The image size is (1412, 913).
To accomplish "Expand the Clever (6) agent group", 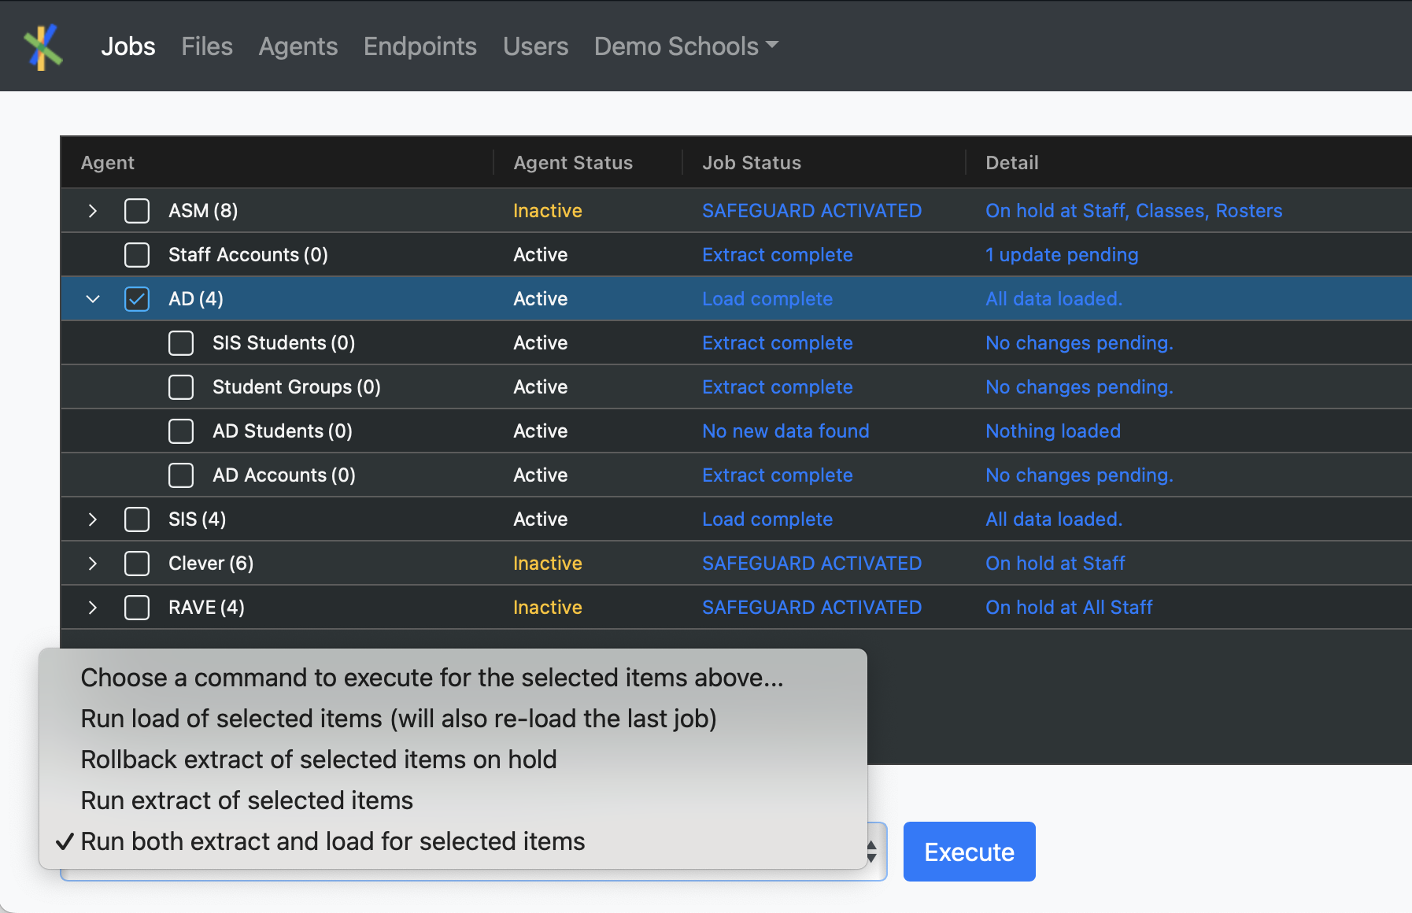I will click(x=93, y=564).
